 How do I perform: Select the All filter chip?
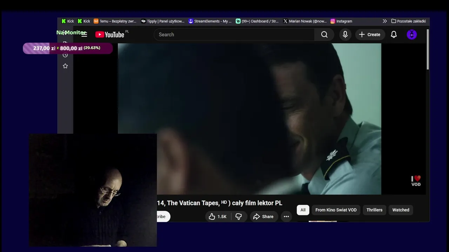click(303, 210)
